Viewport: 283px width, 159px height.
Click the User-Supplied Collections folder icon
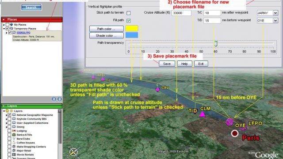(x=14, y=123)
